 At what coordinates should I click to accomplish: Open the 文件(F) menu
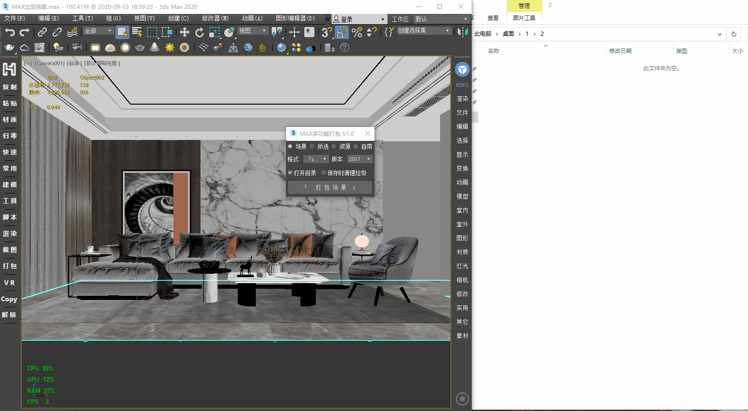click(14, 19)
